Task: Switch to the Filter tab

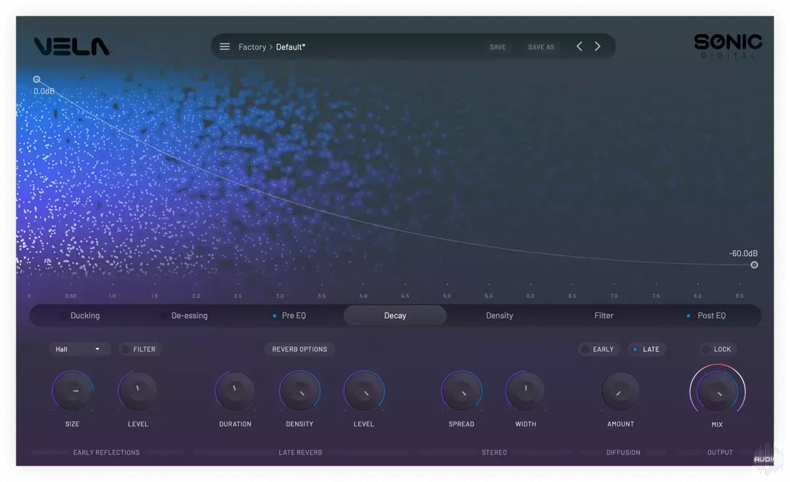Action: click(604, 316)
